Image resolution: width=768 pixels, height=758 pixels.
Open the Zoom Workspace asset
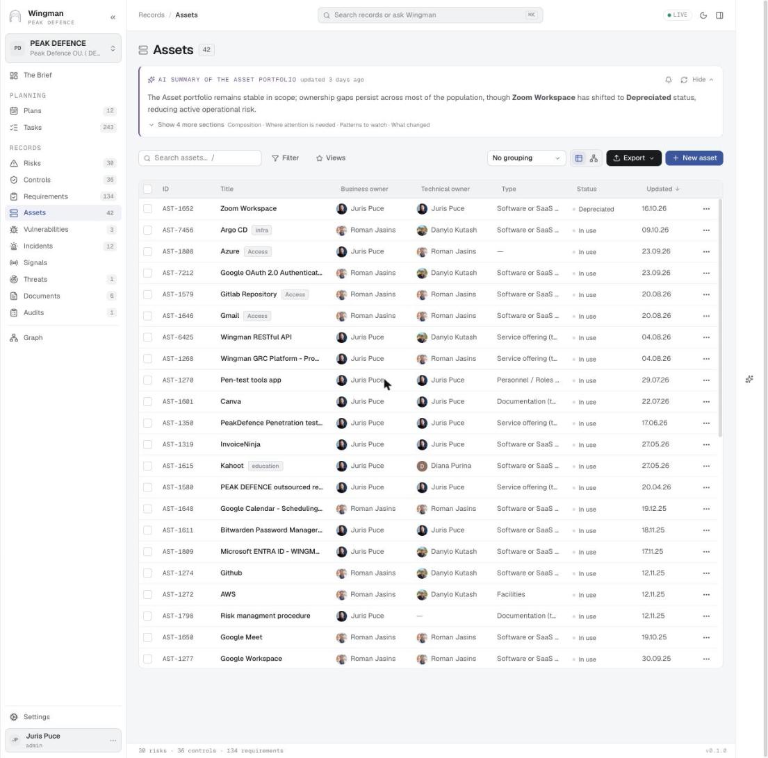pyautogui.click(x=248, y=209)
